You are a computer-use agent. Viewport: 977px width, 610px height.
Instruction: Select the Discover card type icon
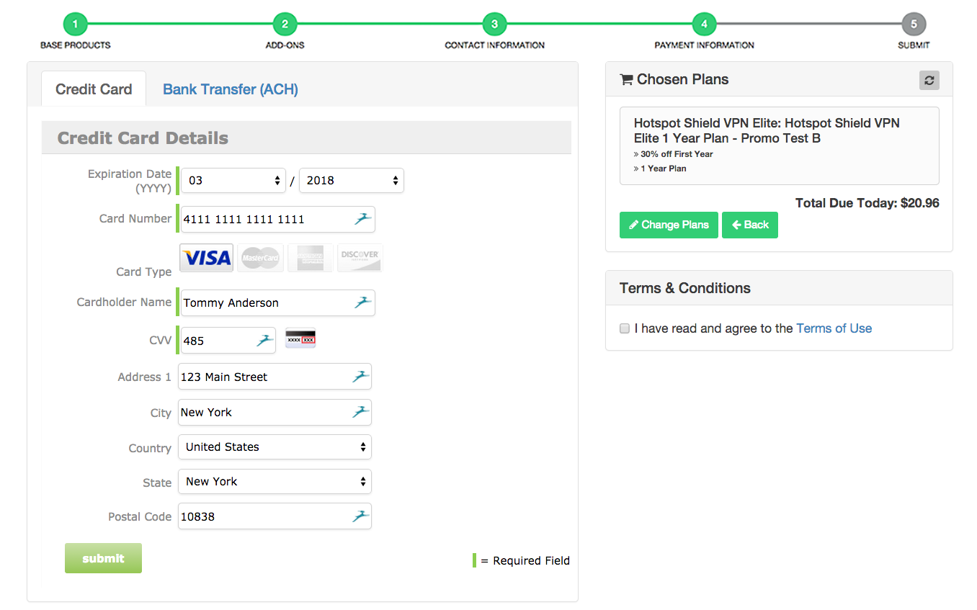click(x=360, y=258)
